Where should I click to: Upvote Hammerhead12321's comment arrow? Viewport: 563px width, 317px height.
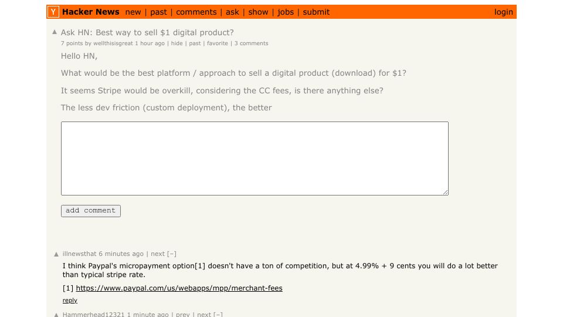(56, 315)
